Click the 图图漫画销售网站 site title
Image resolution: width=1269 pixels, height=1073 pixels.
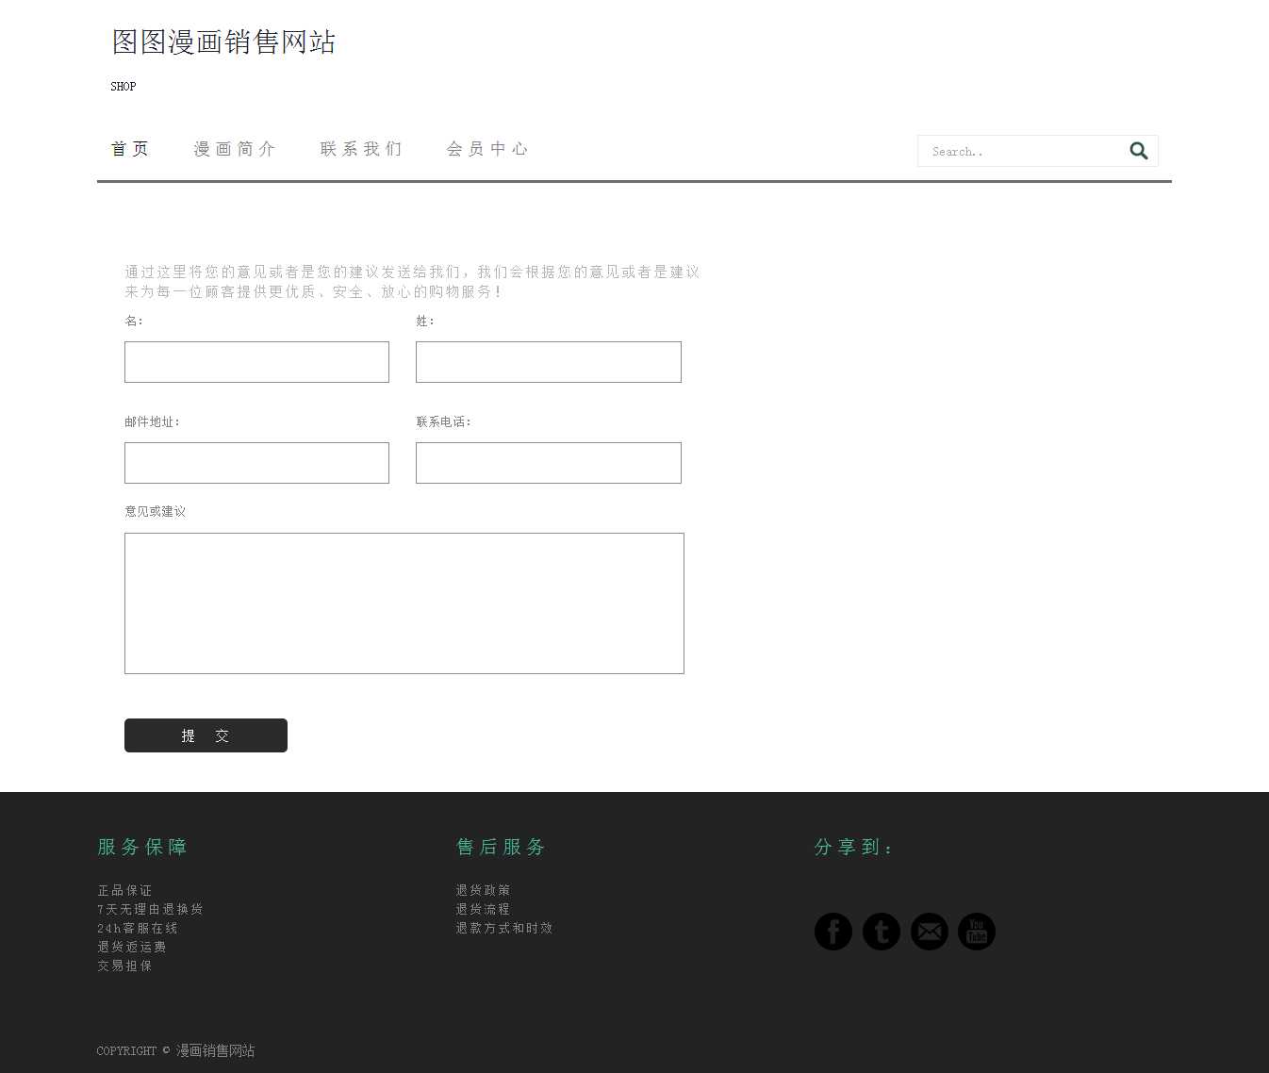tap(223, 42)
